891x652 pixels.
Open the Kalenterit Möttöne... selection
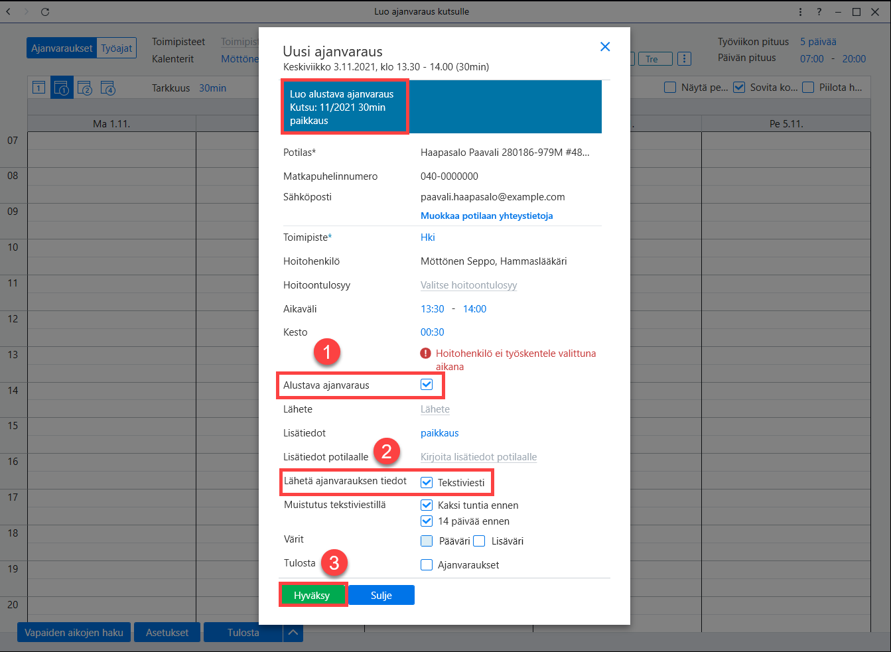point(240,58)
